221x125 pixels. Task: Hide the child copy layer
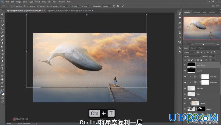pyautogui.click(x=185, y=88)
